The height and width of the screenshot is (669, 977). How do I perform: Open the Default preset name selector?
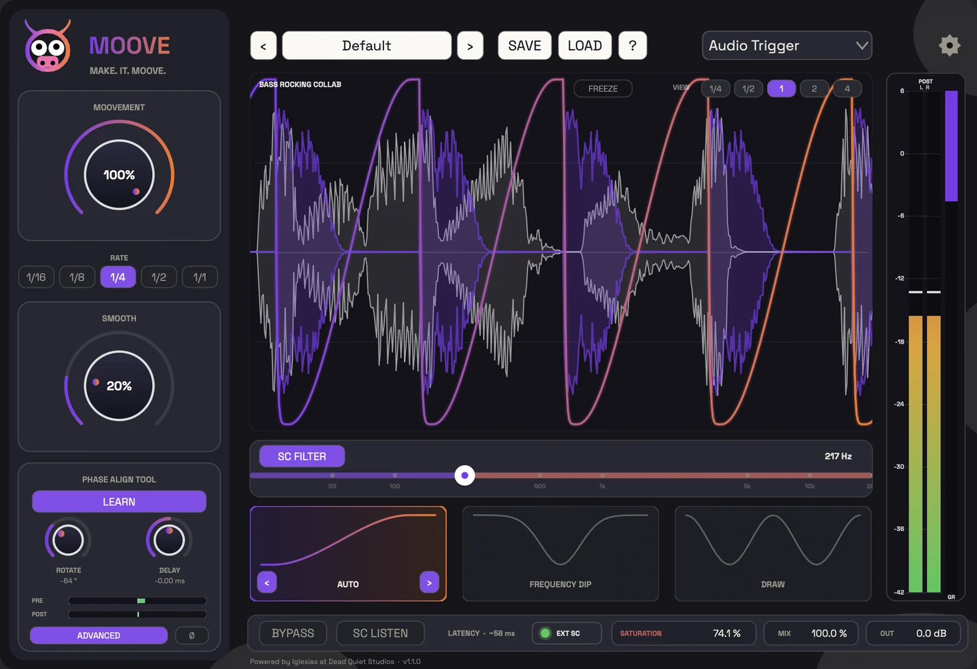coord(366,46)
